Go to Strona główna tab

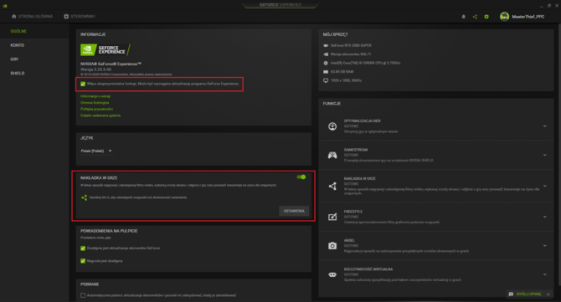click(x=32, y=17)
